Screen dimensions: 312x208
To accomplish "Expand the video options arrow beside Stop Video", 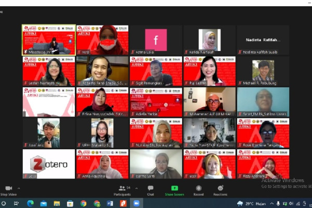I will 19,188.
